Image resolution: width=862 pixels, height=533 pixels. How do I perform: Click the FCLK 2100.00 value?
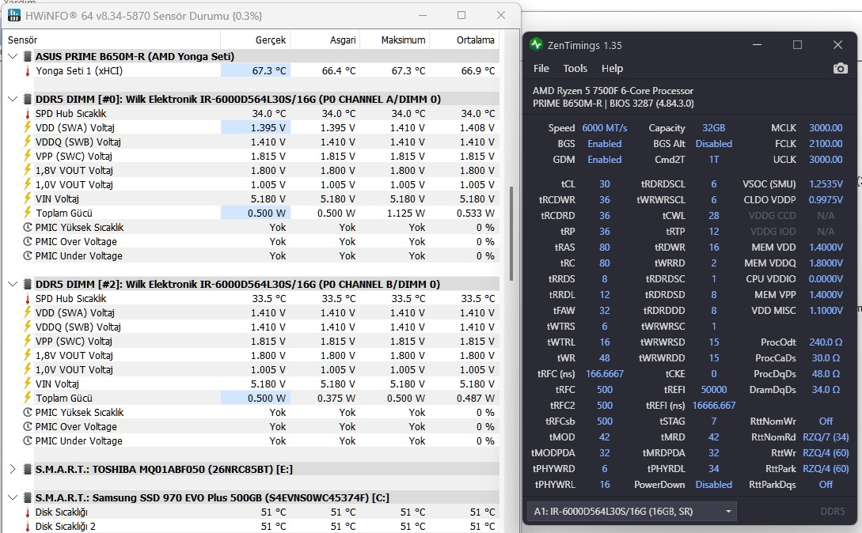coord(826,144)
